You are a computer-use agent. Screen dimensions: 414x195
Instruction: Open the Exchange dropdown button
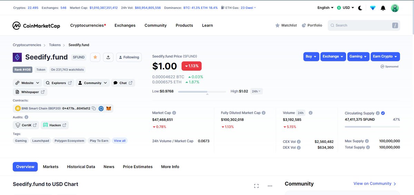(x=333, y=57)
